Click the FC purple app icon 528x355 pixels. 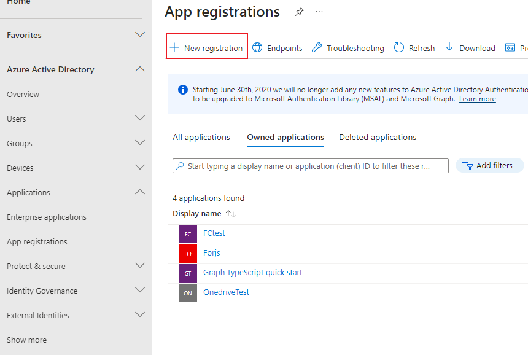(x=188, y=234)
